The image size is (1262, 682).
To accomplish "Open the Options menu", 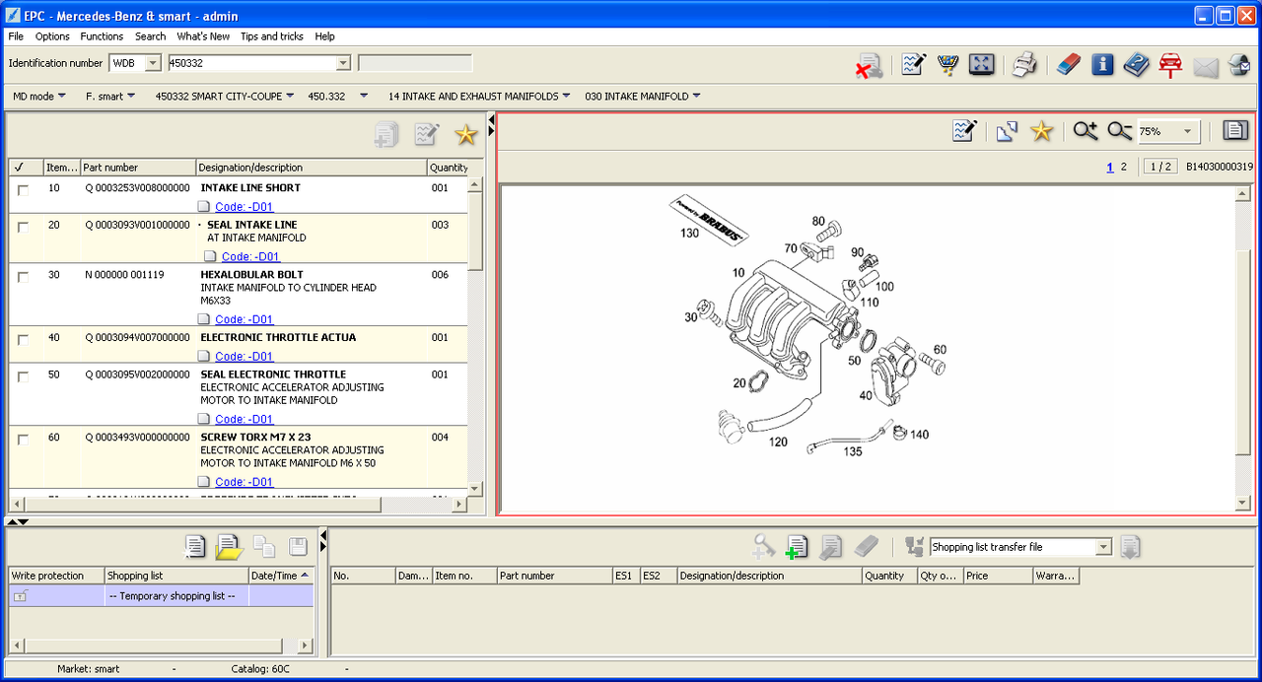I will pos(52,36).
